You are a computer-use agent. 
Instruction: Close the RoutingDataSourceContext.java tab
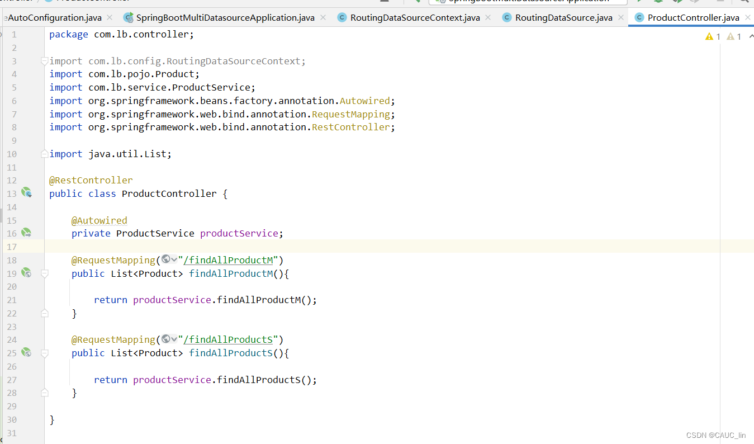pyautogui.click(x=488, y=17)
